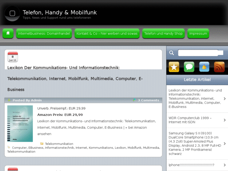This screenshot has width=228, height=171.
Task: Click Amazon Preis: EUR 29,99 text
Action: click(x=60, y=115)
